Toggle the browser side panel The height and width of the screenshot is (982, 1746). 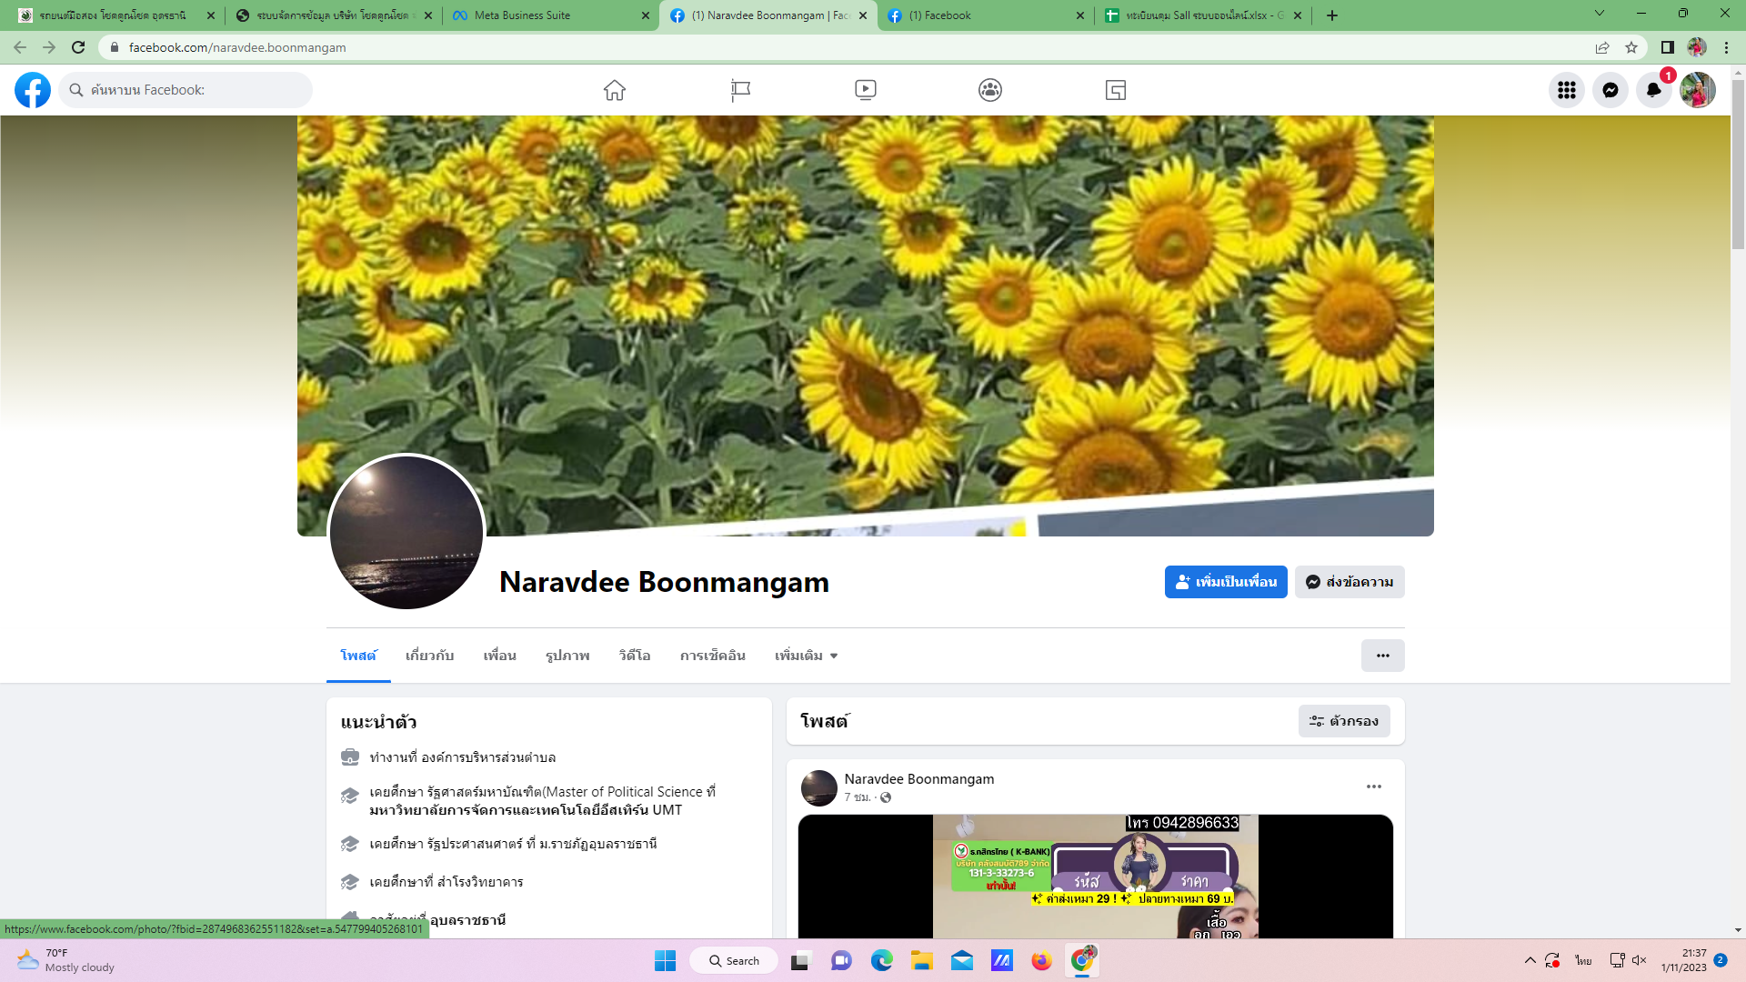[x=1667, y=47]
